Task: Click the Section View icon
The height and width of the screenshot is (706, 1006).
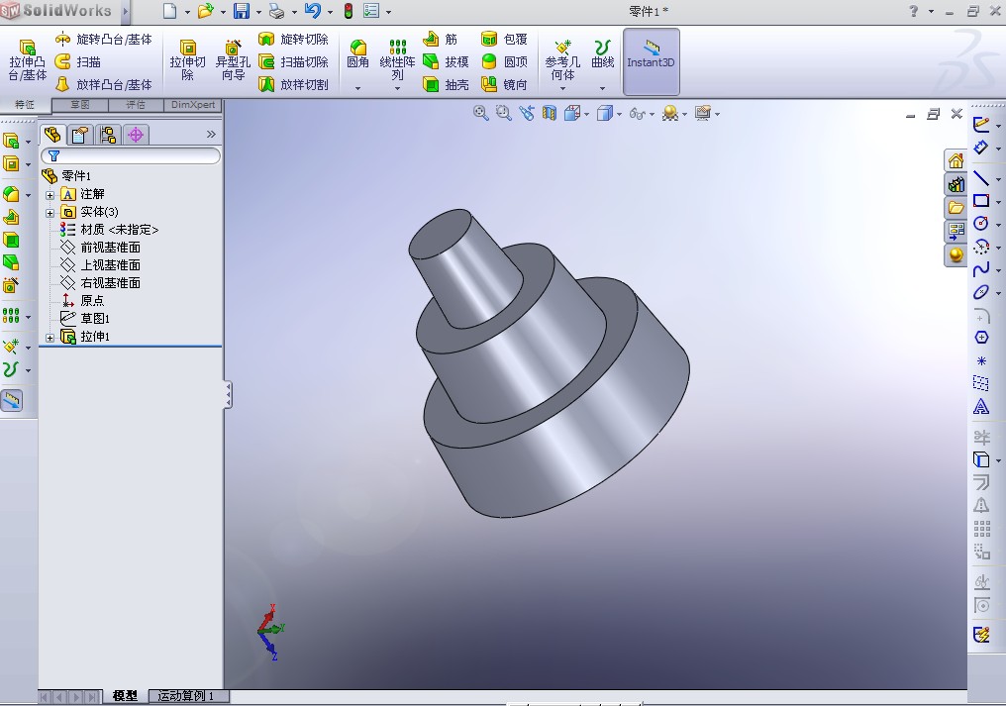Action: 550,114
